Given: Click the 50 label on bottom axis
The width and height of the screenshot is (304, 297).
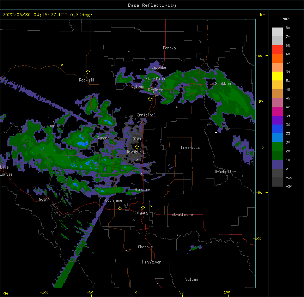Looking at the screenshot, I should pos(181,292).
